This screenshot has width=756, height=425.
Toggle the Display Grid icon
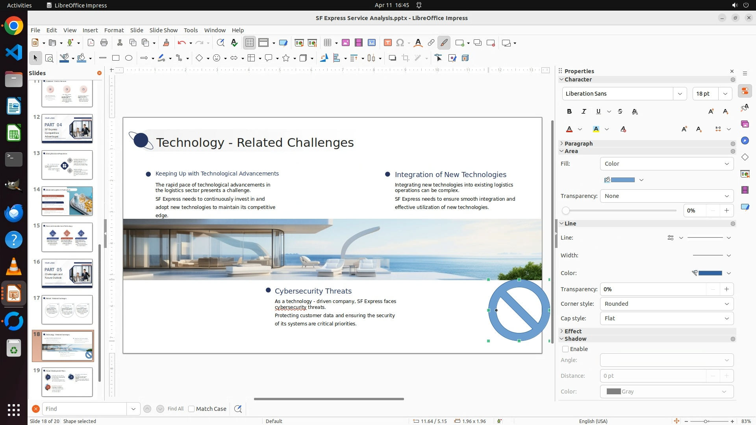tap(250, 43)
